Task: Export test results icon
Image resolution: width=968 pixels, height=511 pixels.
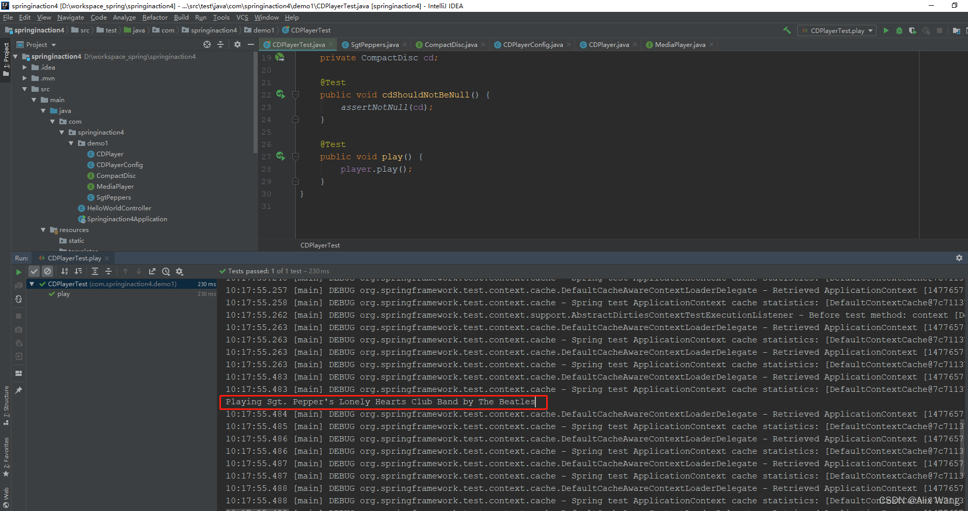Action: click(x=152, y=271)
